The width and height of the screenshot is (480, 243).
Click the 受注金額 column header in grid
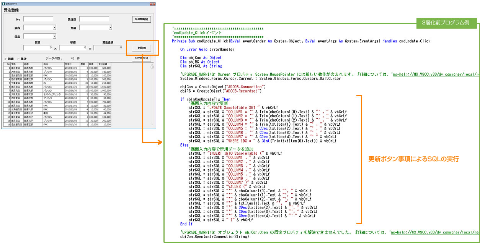[x=104, y=64]
